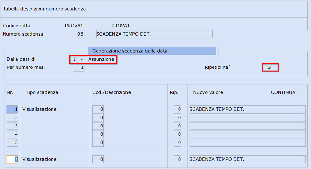Select row number 1 in Nr. column
311x169 pixels.
pyautogui.click(x=13, y=109)
